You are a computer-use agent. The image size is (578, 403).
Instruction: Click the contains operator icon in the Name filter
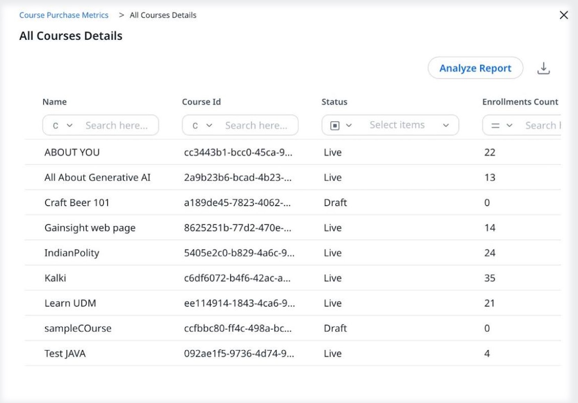click(x=56, y=125)
